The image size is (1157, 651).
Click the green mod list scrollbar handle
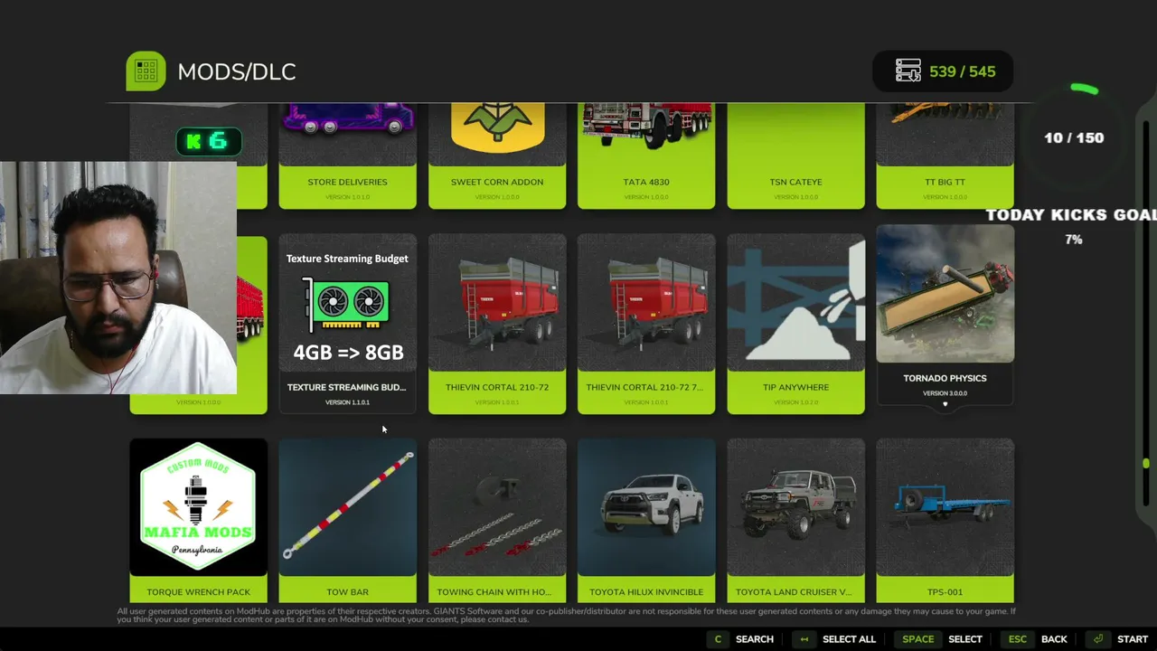pyautogui.click(x=1146, y=463)
